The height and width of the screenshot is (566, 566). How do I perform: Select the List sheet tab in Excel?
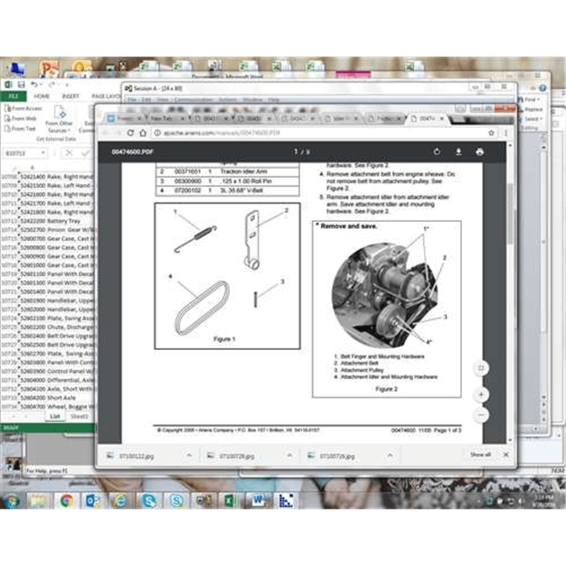tap(54, 416)
